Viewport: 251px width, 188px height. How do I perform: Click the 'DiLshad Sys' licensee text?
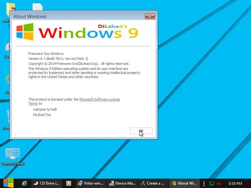(x=42, y=115)
